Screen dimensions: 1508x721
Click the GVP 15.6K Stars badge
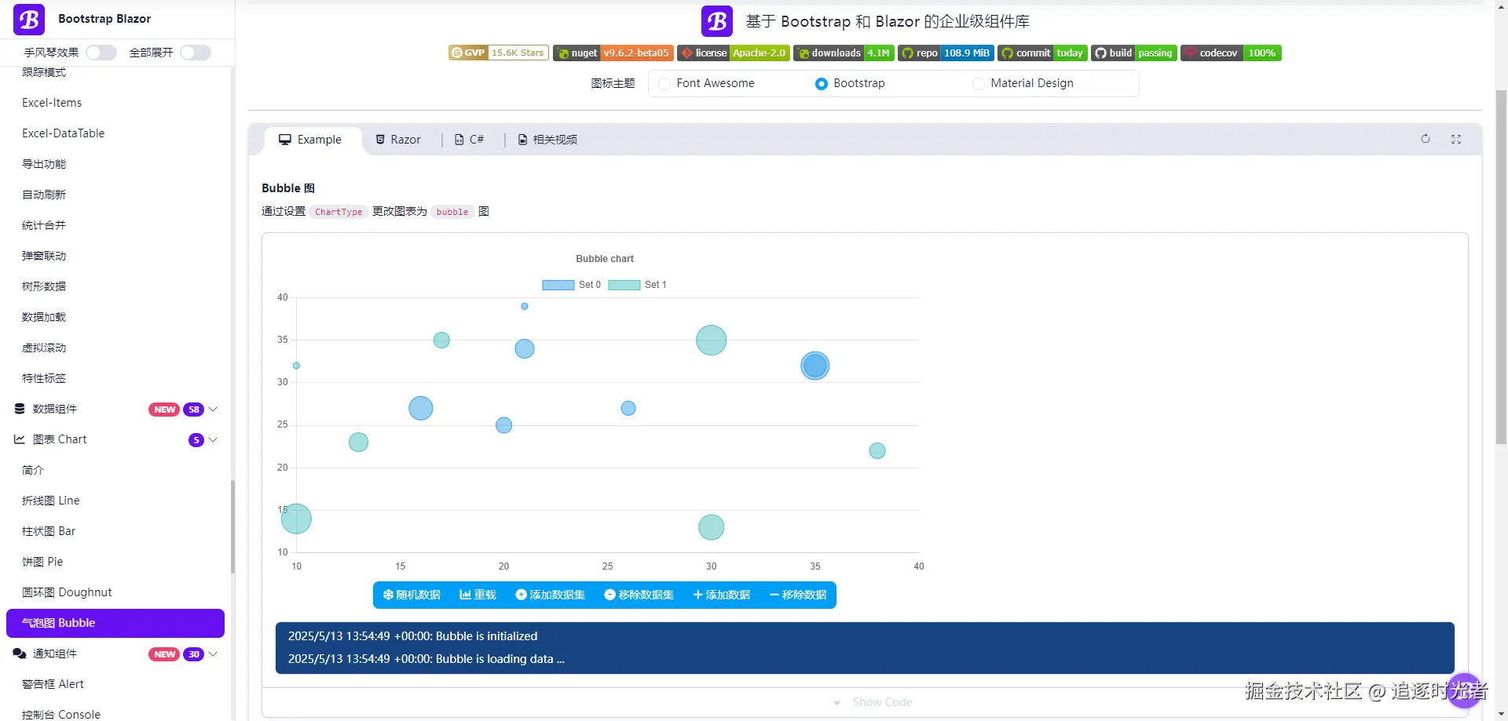pos(498,53)
